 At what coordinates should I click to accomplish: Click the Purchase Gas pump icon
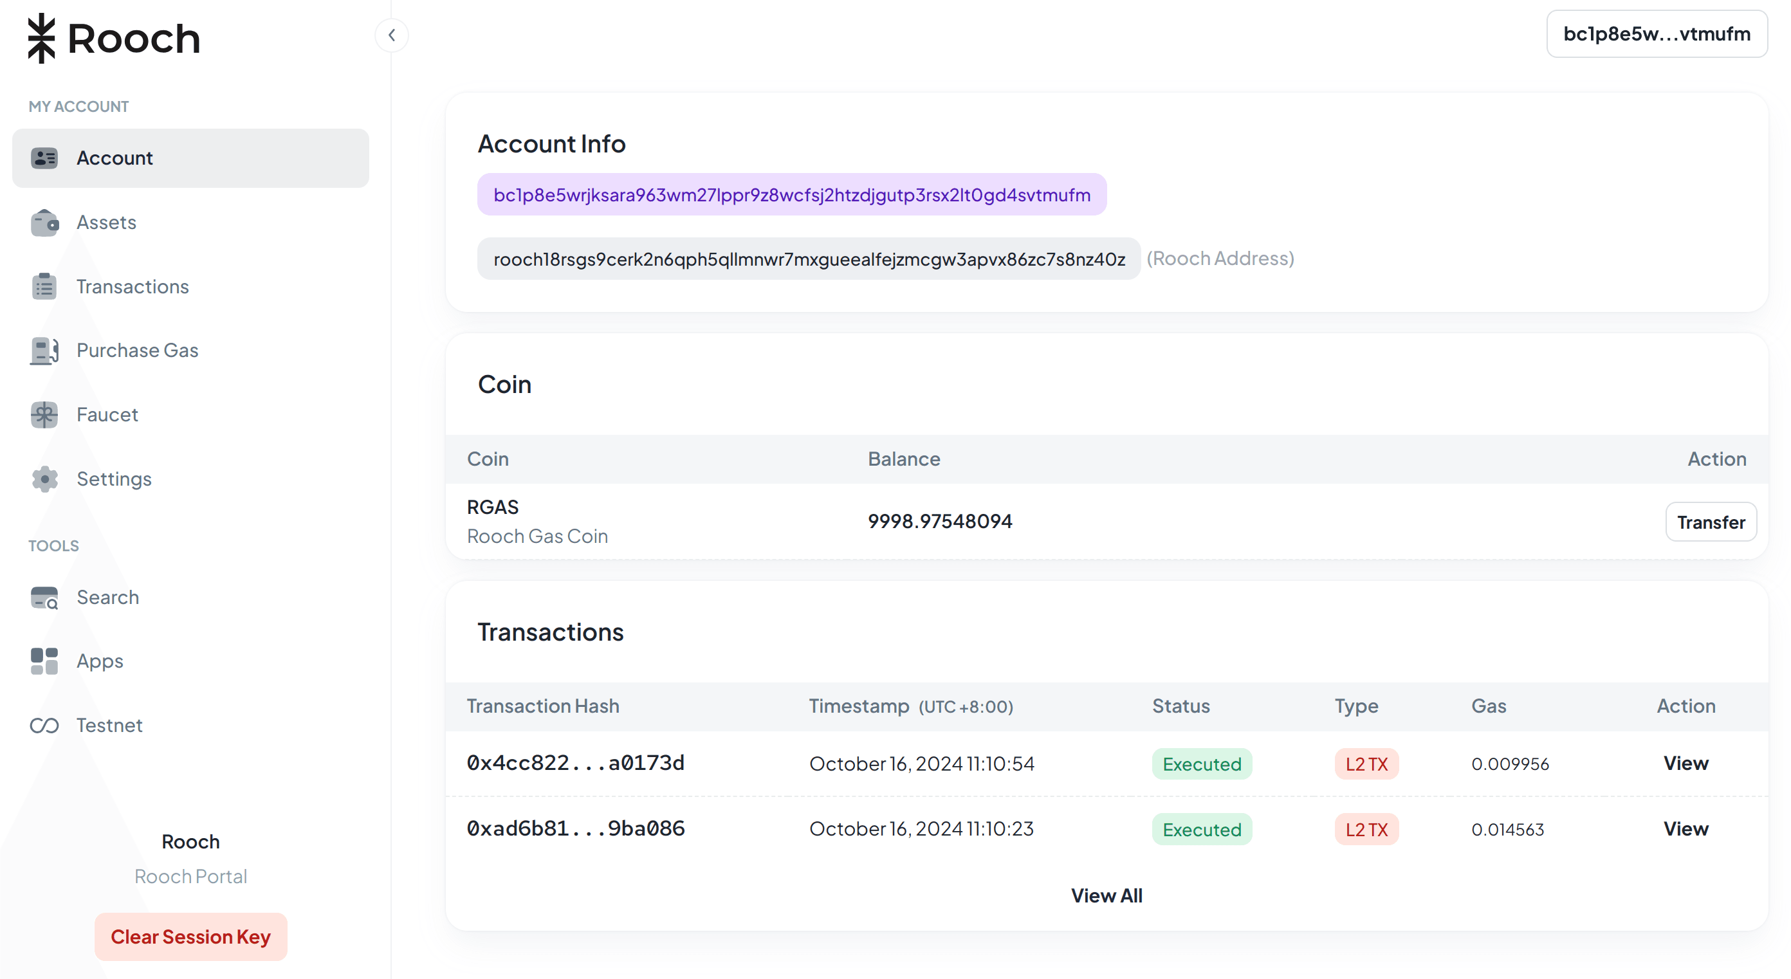(x=44, y=351)
